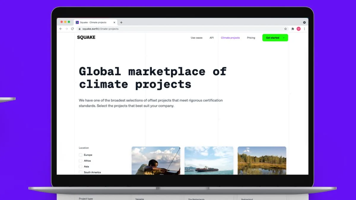This screenshot has width=356, height=200.
Task: Open the API menu item
Action: tap(212, 38)
